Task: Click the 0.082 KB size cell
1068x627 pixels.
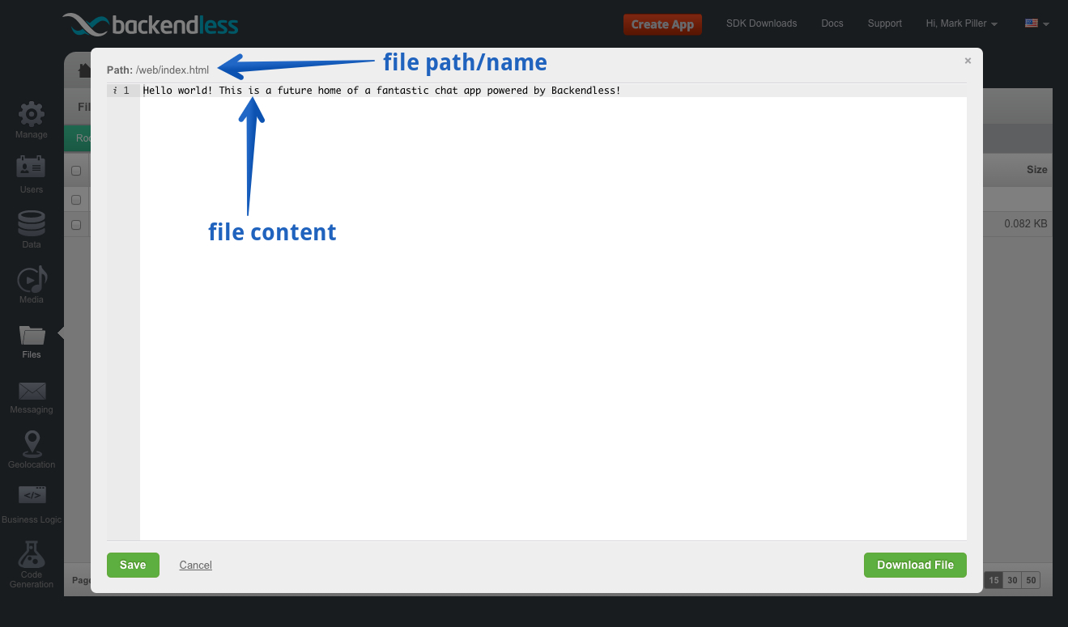Action: 1026,223
